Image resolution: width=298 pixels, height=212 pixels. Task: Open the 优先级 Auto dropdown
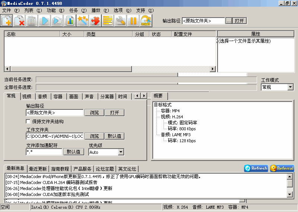tap(121, 152)
